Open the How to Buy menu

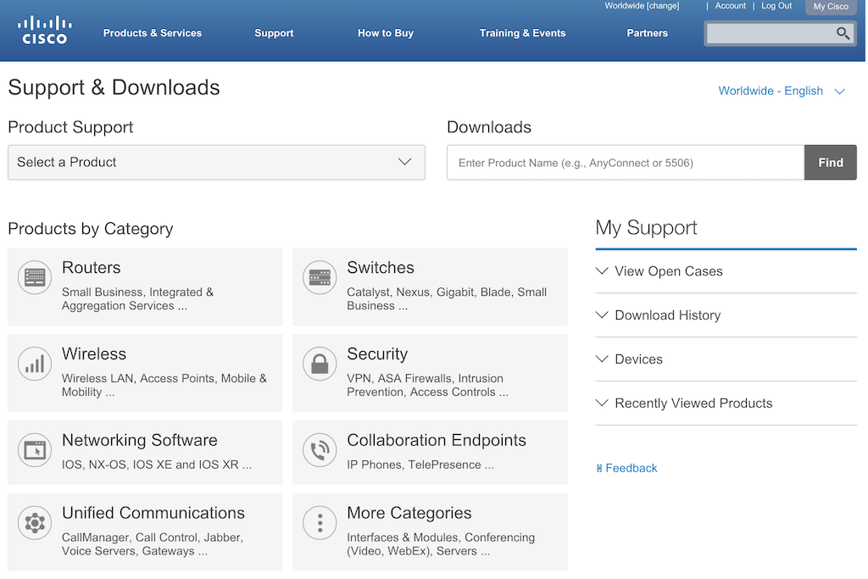pyautogui.click(x=386, y=33)
